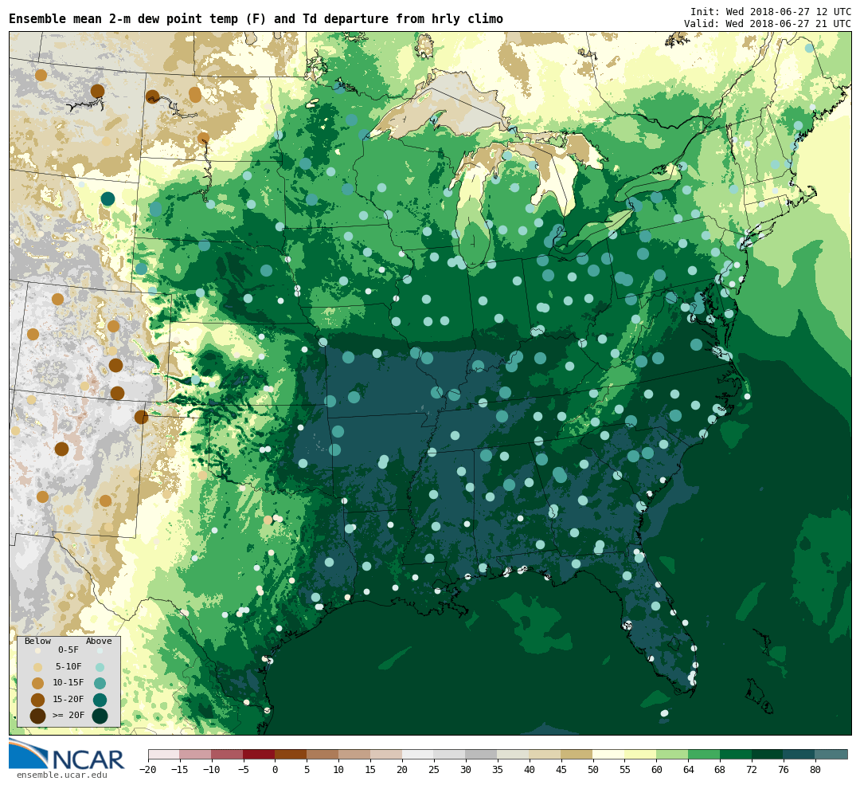Image resolution: width=860 pixels, height=785 pixels.
Task: Click the colorbar tick label 80
Action: click(815, 770)
